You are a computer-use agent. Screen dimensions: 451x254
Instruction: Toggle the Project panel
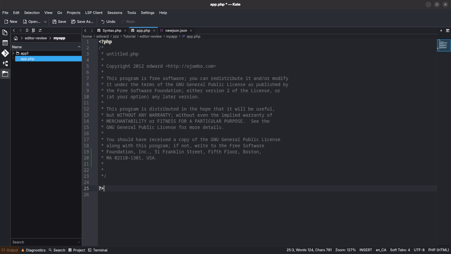[x=77, y=250]
